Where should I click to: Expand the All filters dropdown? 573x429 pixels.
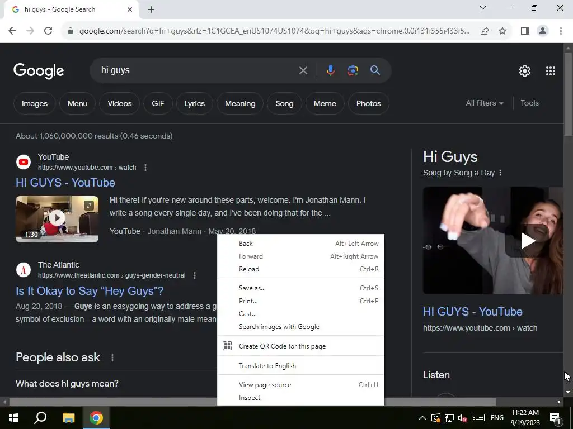(485, 103)
